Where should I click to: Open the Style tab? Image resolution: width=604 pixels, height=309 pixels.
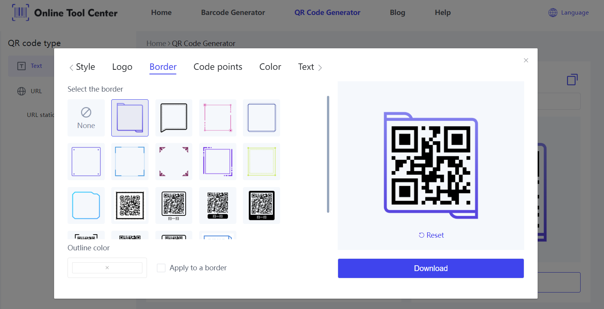click(x=85, y=67)
